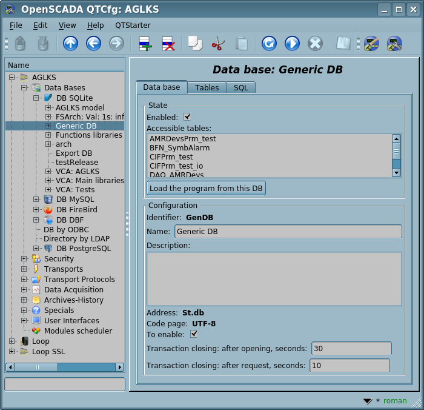
Task: Click the Security subsystem icon
Action: pos(36,258)
